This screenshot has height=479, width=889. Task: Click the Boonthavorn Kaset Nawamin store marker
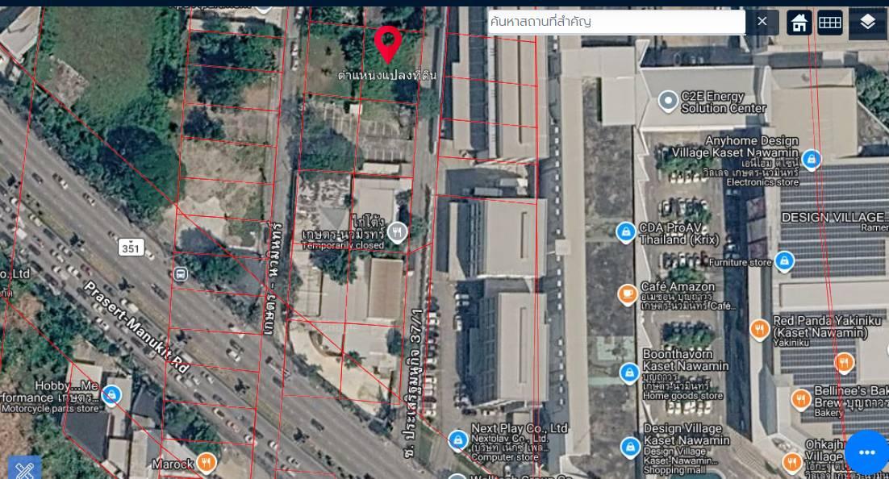coord(629,373)
